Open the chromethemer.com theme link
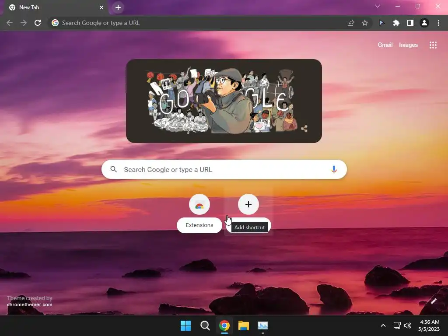This screenshot has height=336, width=448. point(30,304)
